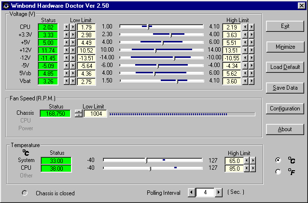The width and height of the screenshot is (308, 203).
Task: Click the Save Data button
Action: pos(285,88)
